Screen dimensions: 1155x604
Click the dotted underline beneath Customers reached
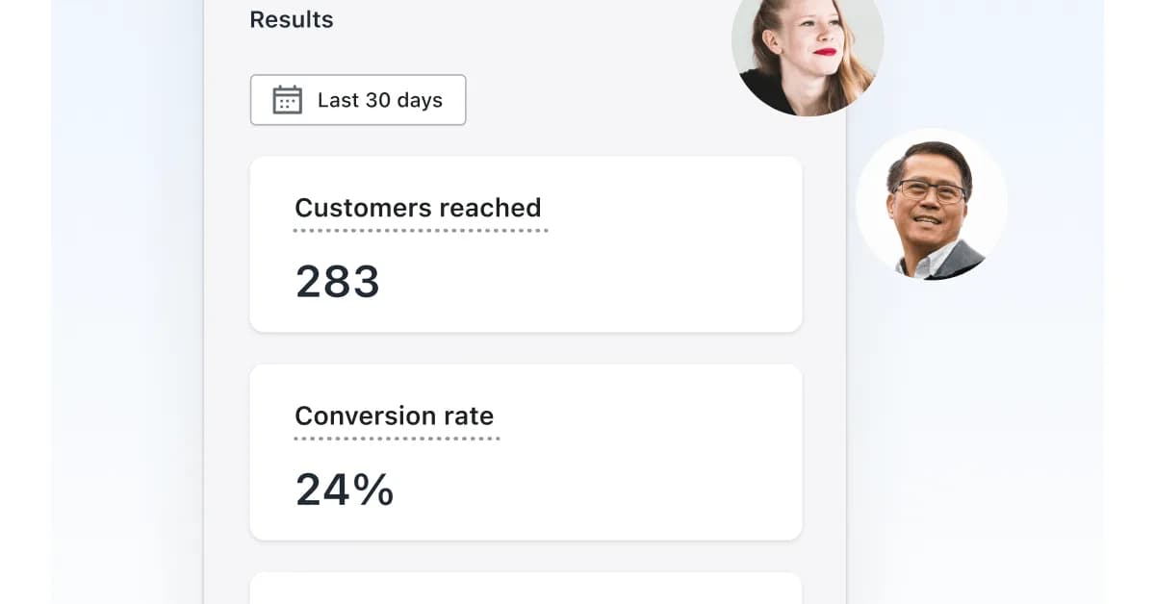(x=421, y=231)
